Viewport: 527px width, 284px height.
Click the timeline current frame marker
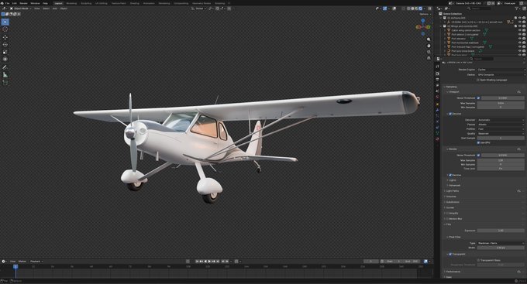pos(15,266)
